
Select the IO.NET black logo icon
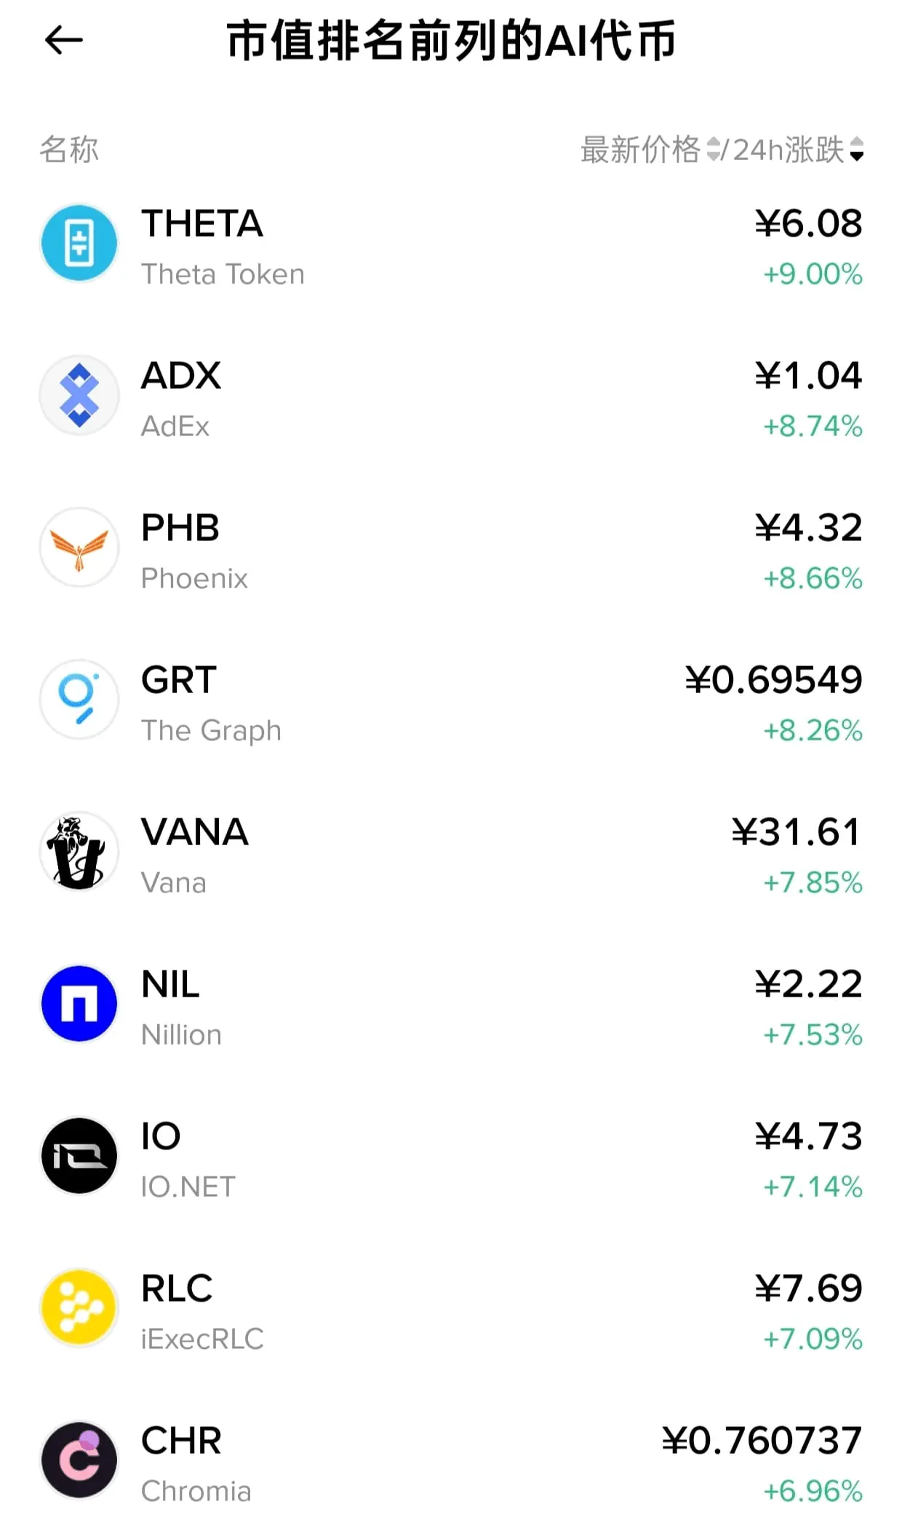79,1156
